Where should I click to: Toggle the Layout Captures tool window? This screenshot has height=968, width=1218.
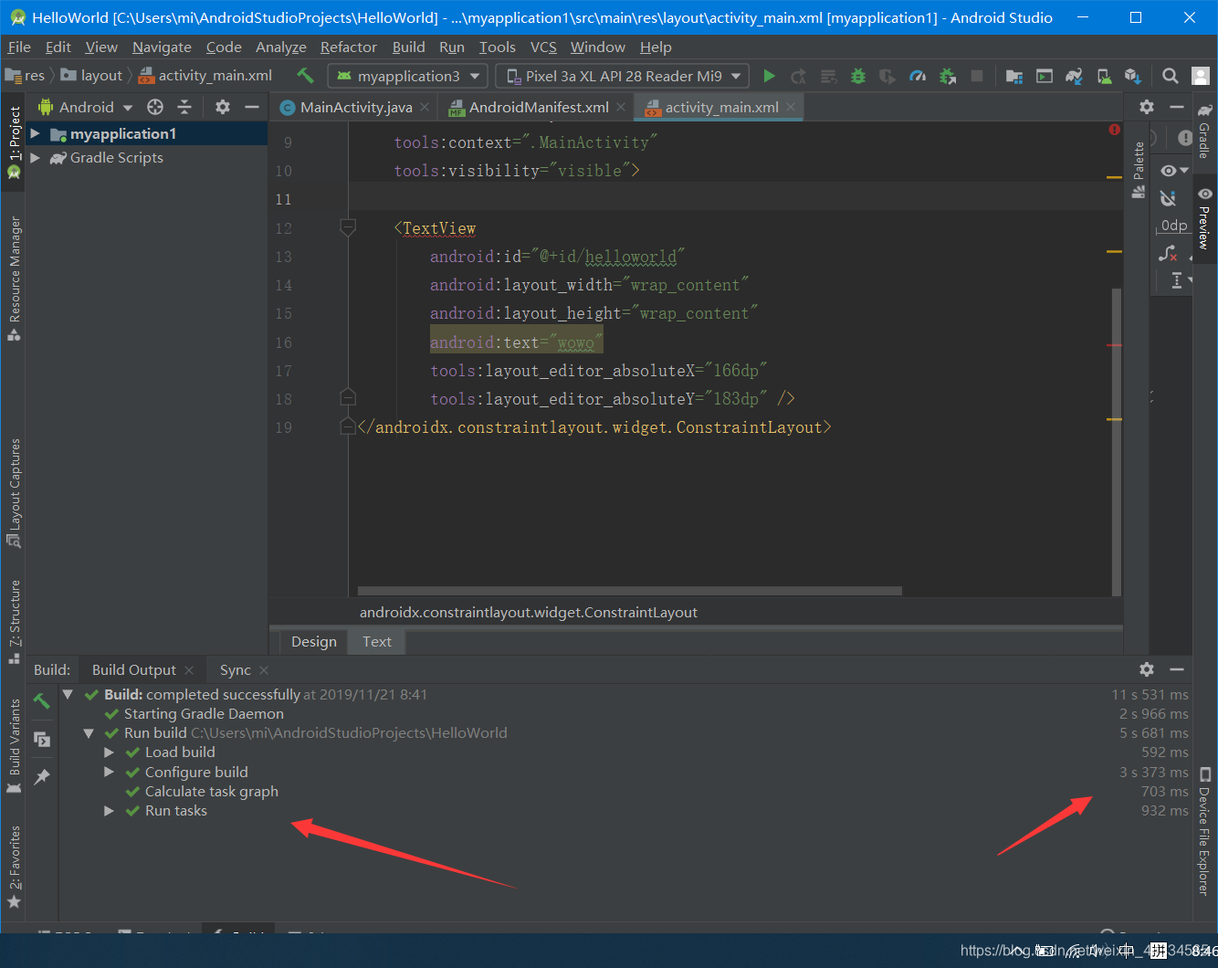pos(14,493)
